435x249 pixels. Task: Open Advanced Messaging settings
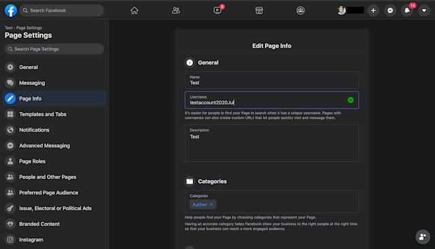click(54, 145)
